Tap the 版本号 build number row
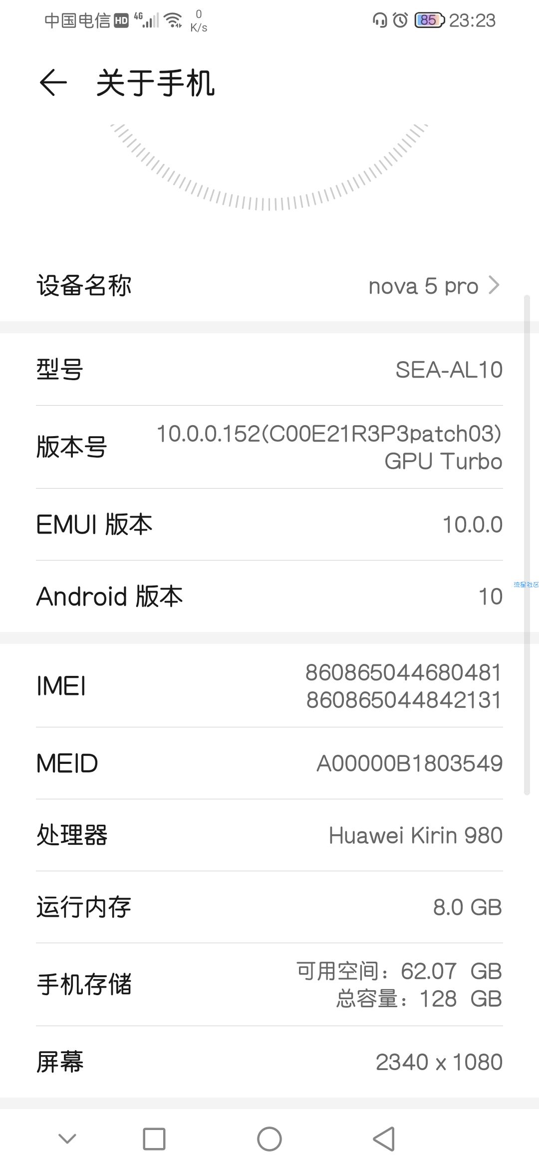Viewport: 539px width, 1169px height. point(269,447)
